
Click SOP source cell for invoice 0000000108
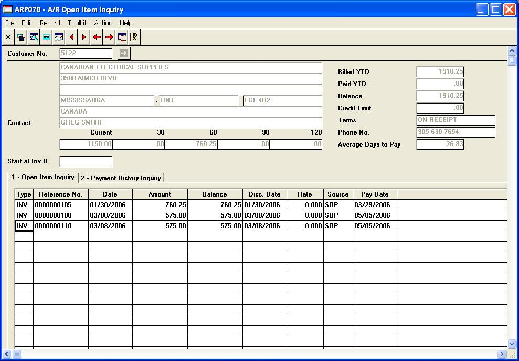pos(338,215)
